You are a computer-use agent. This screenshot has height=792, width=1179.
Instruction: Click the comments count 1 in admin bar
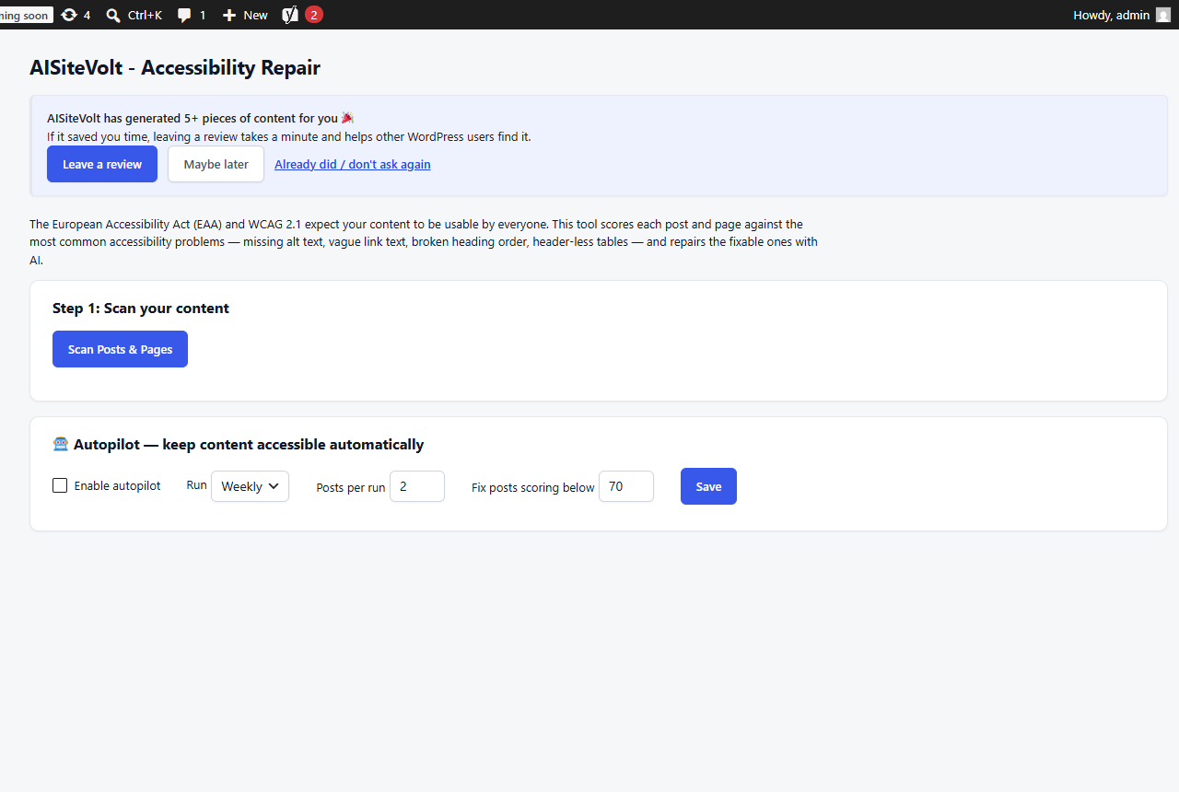tap(203, 15)
